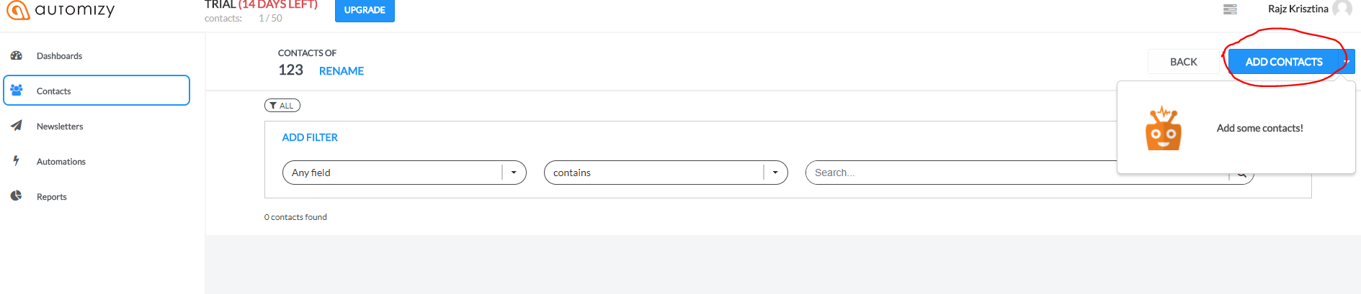Click the Contacts people icon
Image resolution: width=1361 pixels, height=294 pixels.
pyautogui.click(x=17, y=91)
